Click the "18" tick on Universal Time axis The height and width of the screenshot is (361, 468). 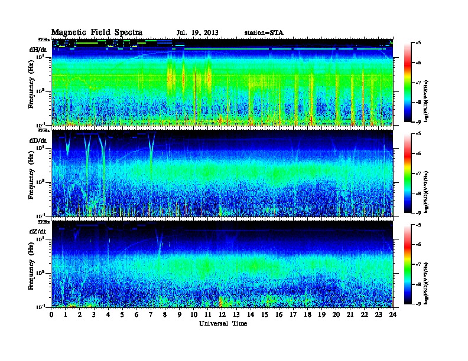pyautogui.click(x=307, y=314)
